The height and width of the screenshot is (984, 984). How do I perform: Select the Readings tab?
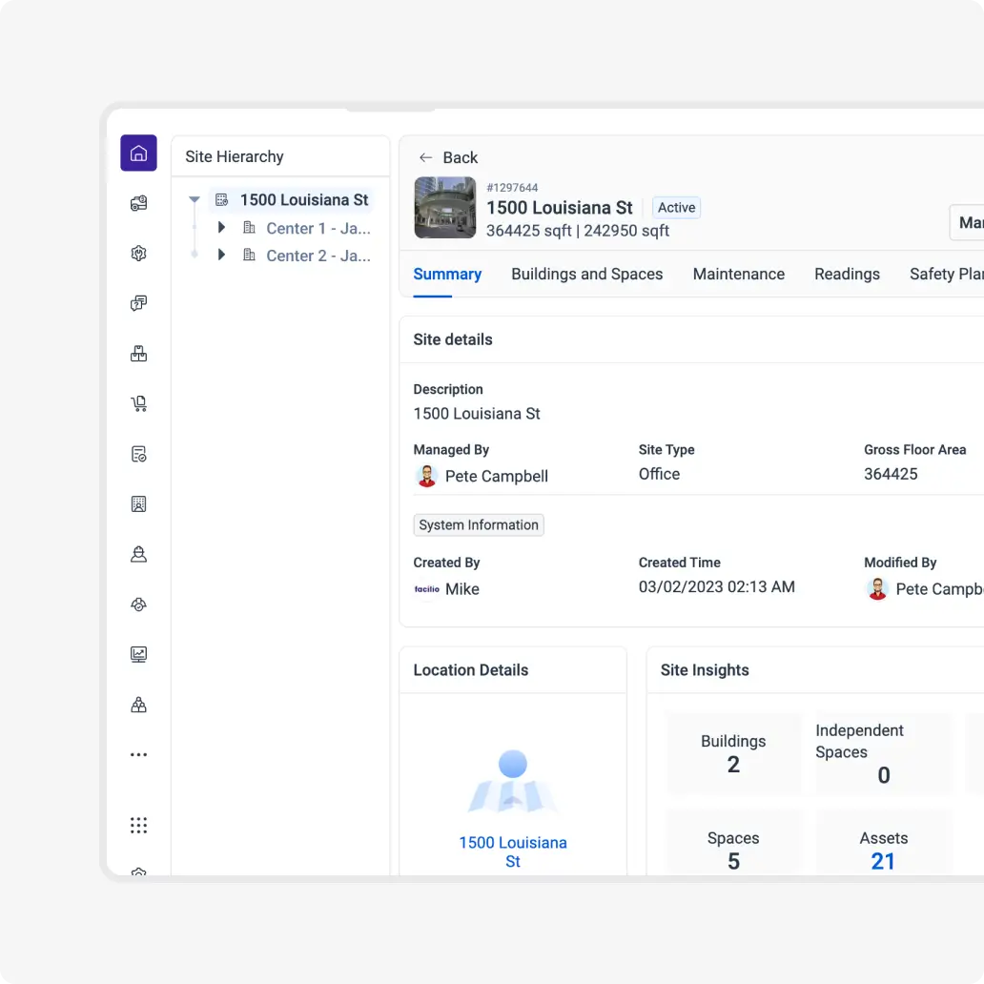pos(847,274)
